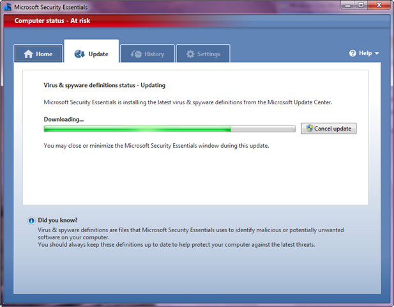Click the globe icon on Update tab
This screenshot has width=394, height=307.
(x=80, y=54)
